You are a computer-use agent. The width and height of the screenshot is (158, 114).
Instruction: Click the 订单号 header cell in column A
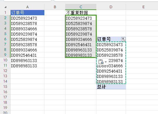pos(27,13)
